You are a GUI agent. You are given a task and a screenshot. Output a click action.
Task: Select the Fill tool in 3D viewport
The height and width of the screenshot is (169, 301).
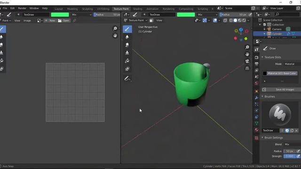[x=127, y=61]
